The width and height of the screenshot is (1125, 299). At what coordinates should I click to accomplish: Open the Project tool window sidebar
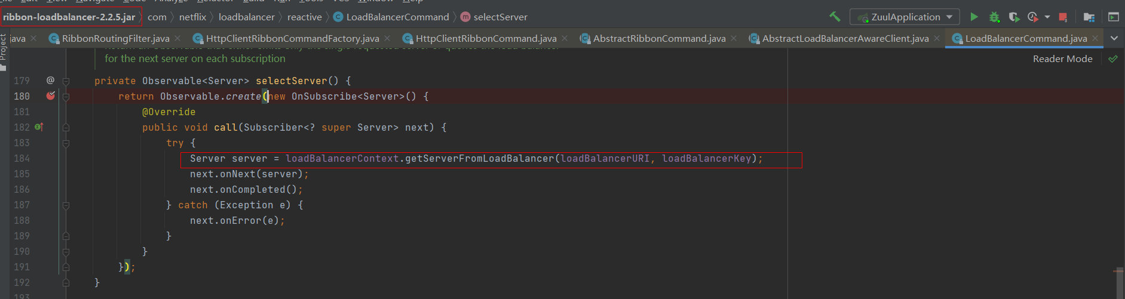(4, 51)
